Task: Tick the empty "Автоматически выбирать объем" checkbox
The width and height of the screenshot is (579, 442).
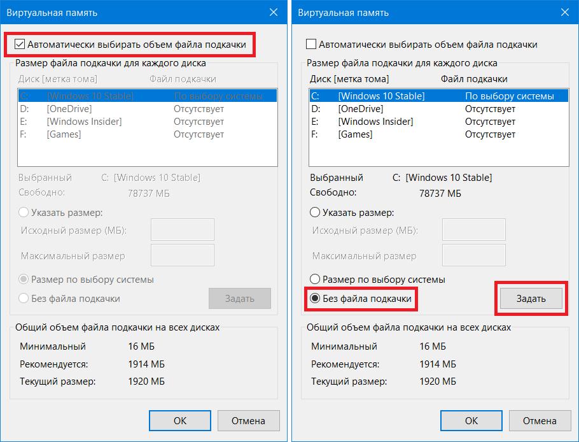Action: [311, 45]
